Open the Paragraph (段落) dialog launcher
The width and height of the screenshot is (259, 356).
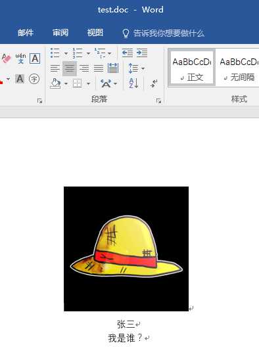pos(158,100)
